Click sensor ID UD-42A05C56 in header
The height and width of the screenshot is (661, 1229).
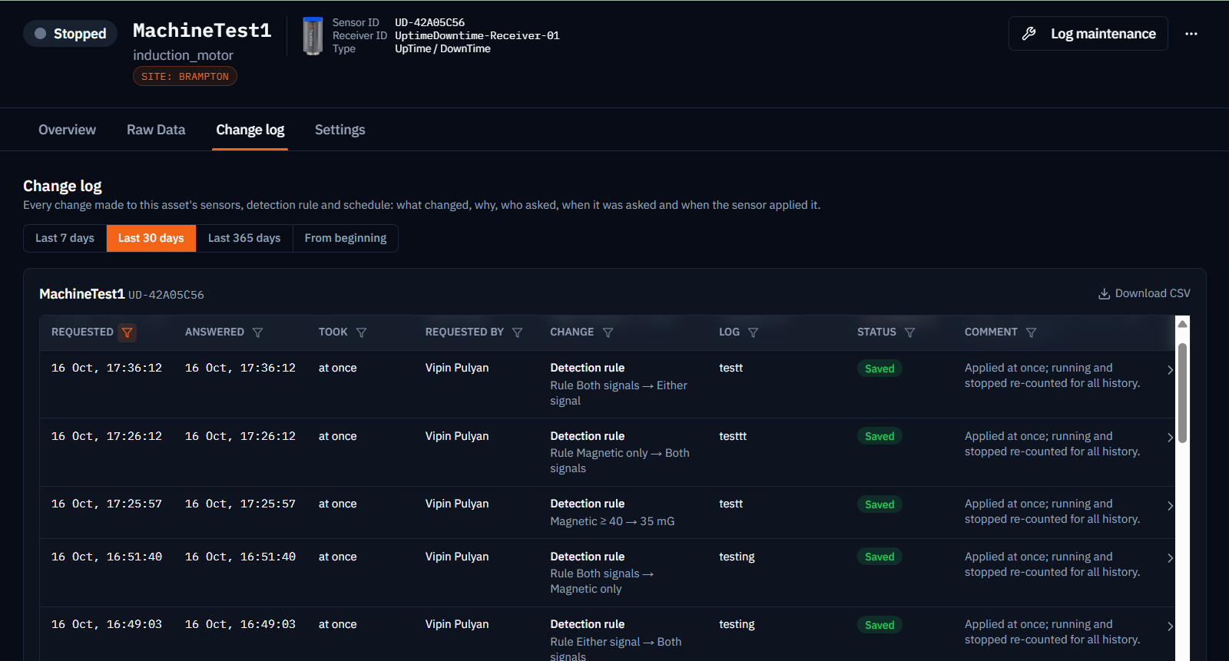coord(429,22)
